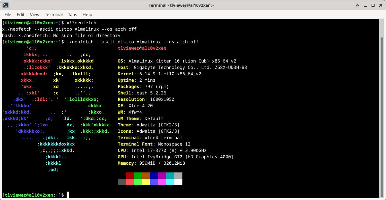386x200 pixels.
Task: Click the white color block
Action: click(x=178, y=182)
